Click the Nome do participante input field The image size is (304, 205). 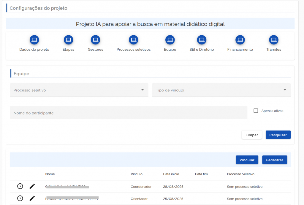click(129, 112)
